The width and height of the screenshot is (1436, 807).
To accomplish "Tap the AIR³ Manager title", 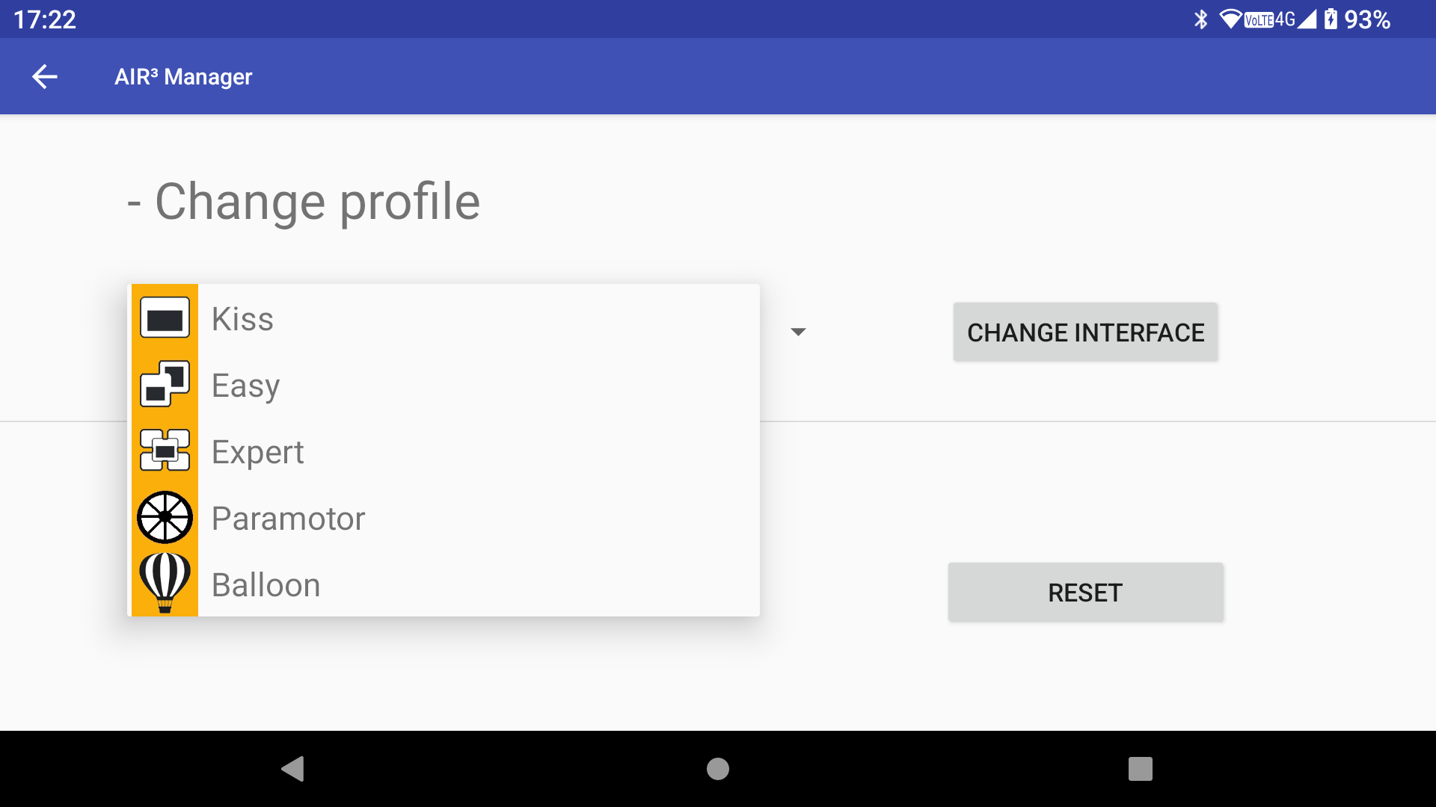I will tap(183, 76).
